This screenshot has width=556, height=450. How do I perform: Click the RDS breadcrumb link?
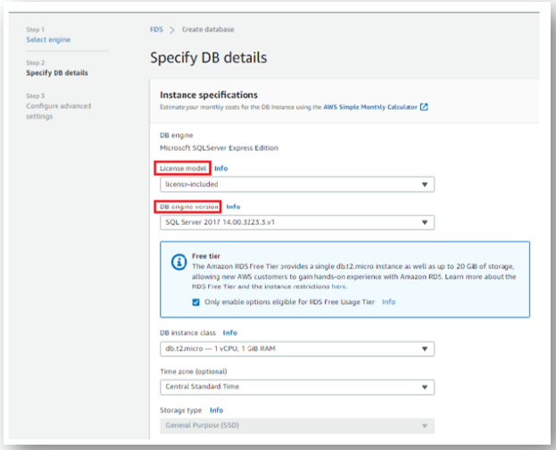tap(156, 29)
